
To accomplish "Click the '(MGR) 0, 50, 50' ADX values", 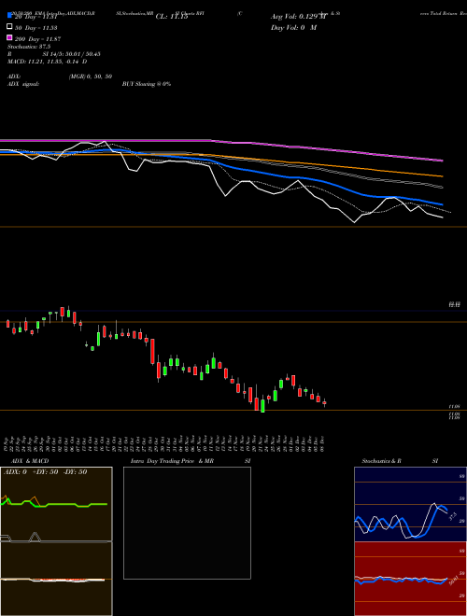I will [91, 77].
